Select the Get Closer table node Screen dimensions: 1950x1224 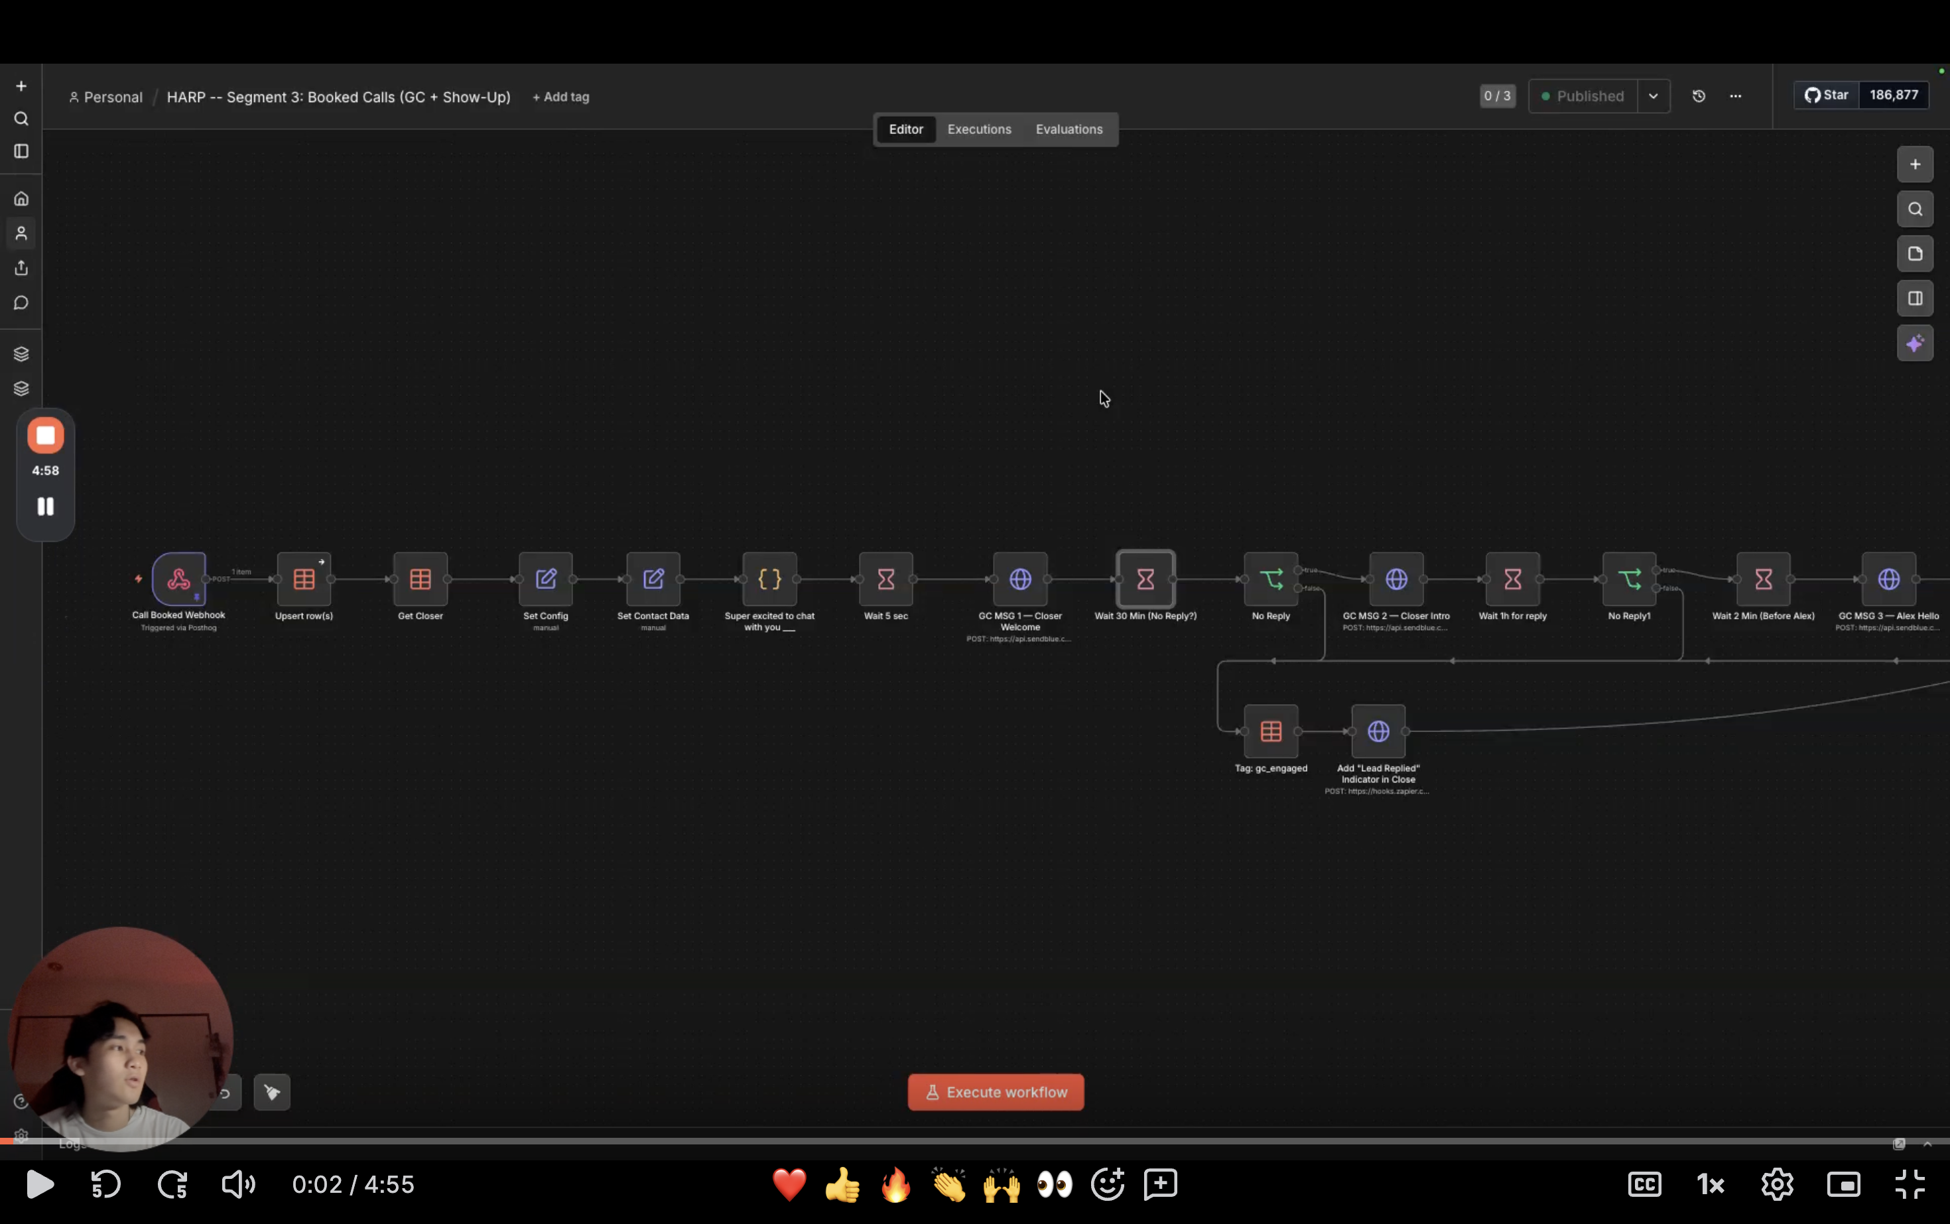click(x=421, y=579)
